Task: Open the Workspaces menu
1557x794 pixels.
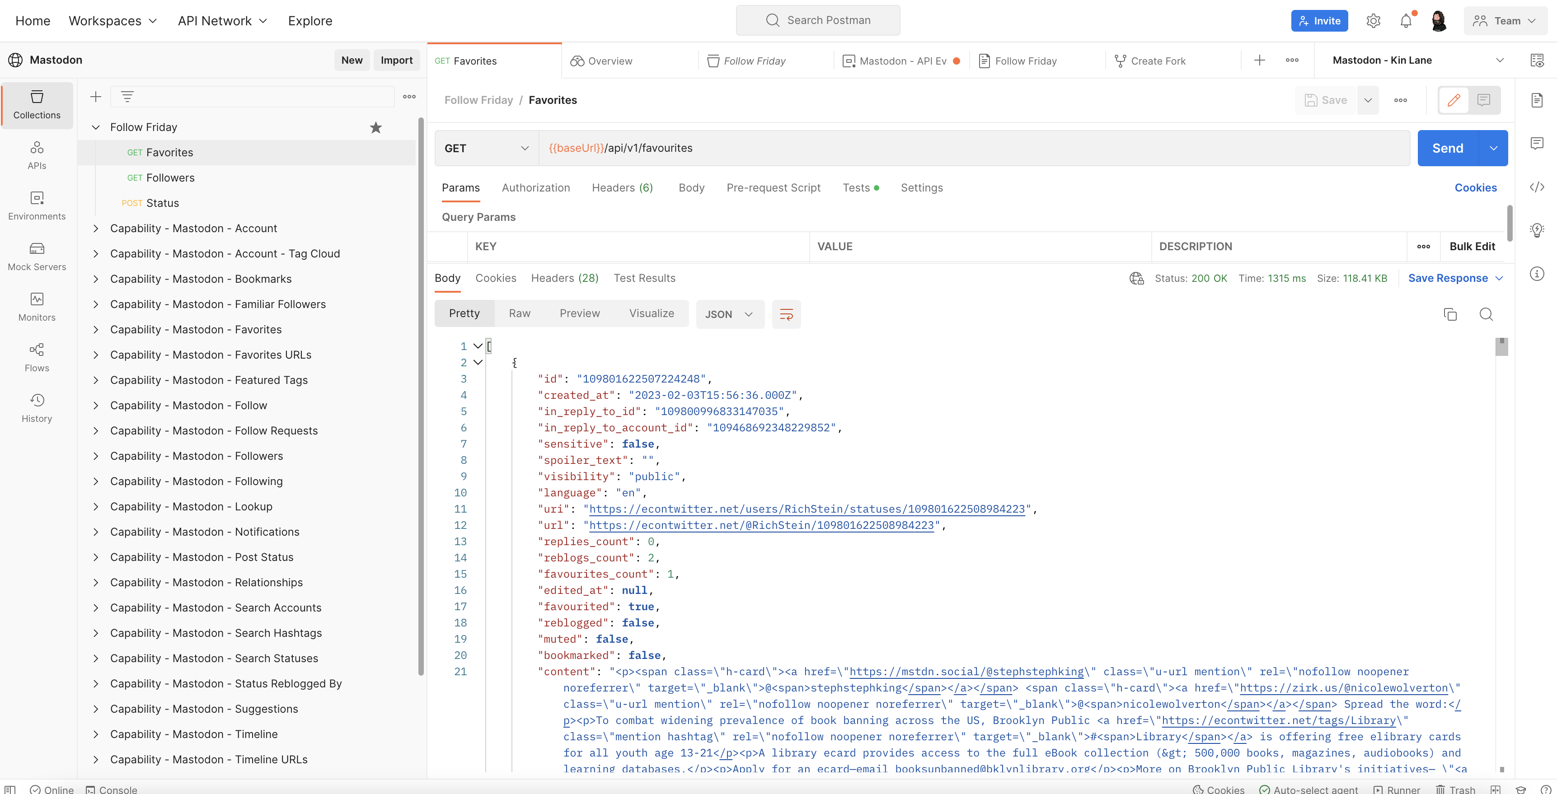Action: tap(113, 20)
